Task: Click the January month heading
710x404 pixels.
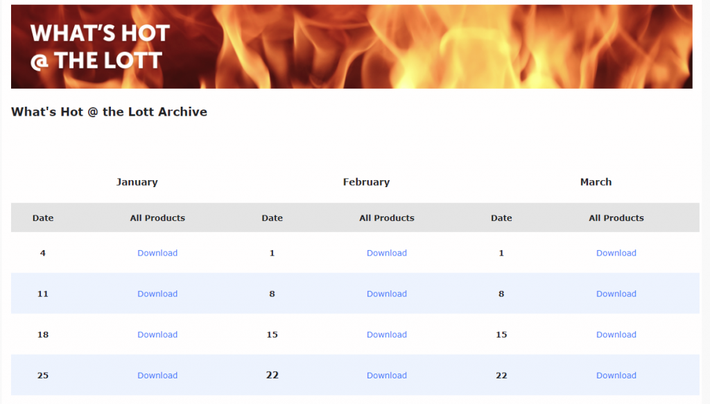Action: pyautogui.click(x=137, y=182)
